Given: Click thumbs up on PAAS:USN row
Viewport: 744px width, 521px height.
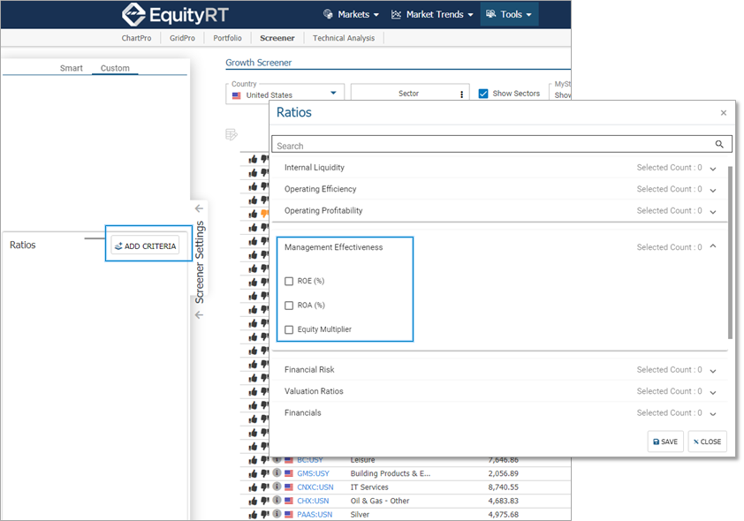Looking at the screenshot, I should coord(253,514).
